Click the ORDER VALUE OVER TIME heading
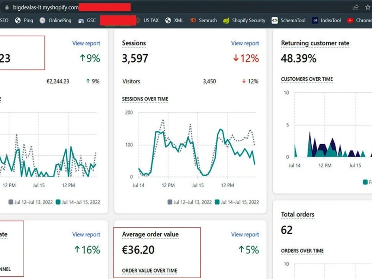 (x=150, y=271)
